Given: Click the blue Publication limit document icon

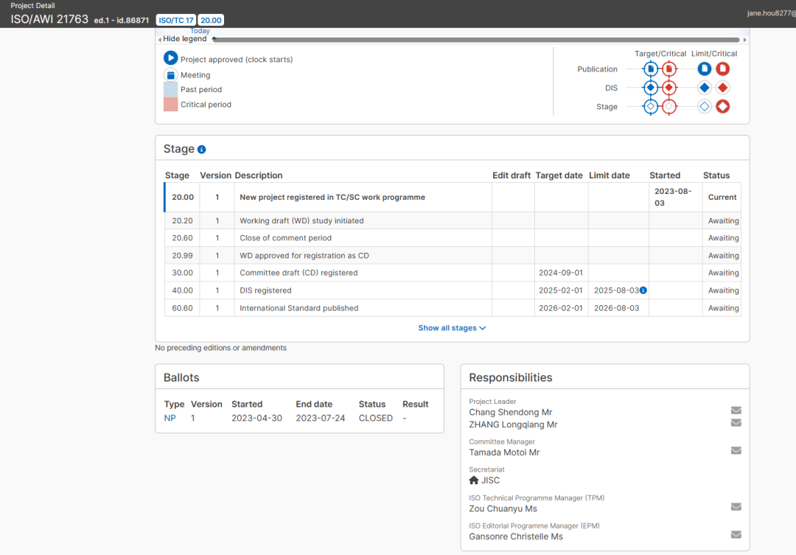Looking at the screenshot, I should [705, 69].
